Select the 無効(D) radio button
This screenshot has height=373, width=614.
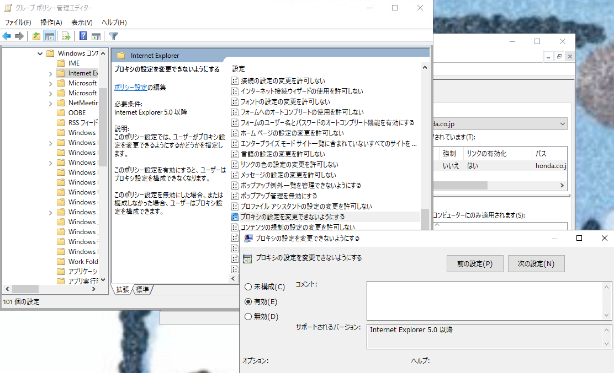click(x=248, y=316)
